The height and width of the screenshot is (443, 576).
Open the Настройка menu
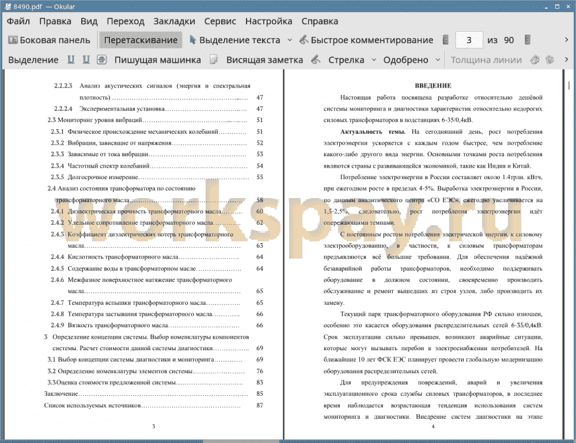(268, 21)
